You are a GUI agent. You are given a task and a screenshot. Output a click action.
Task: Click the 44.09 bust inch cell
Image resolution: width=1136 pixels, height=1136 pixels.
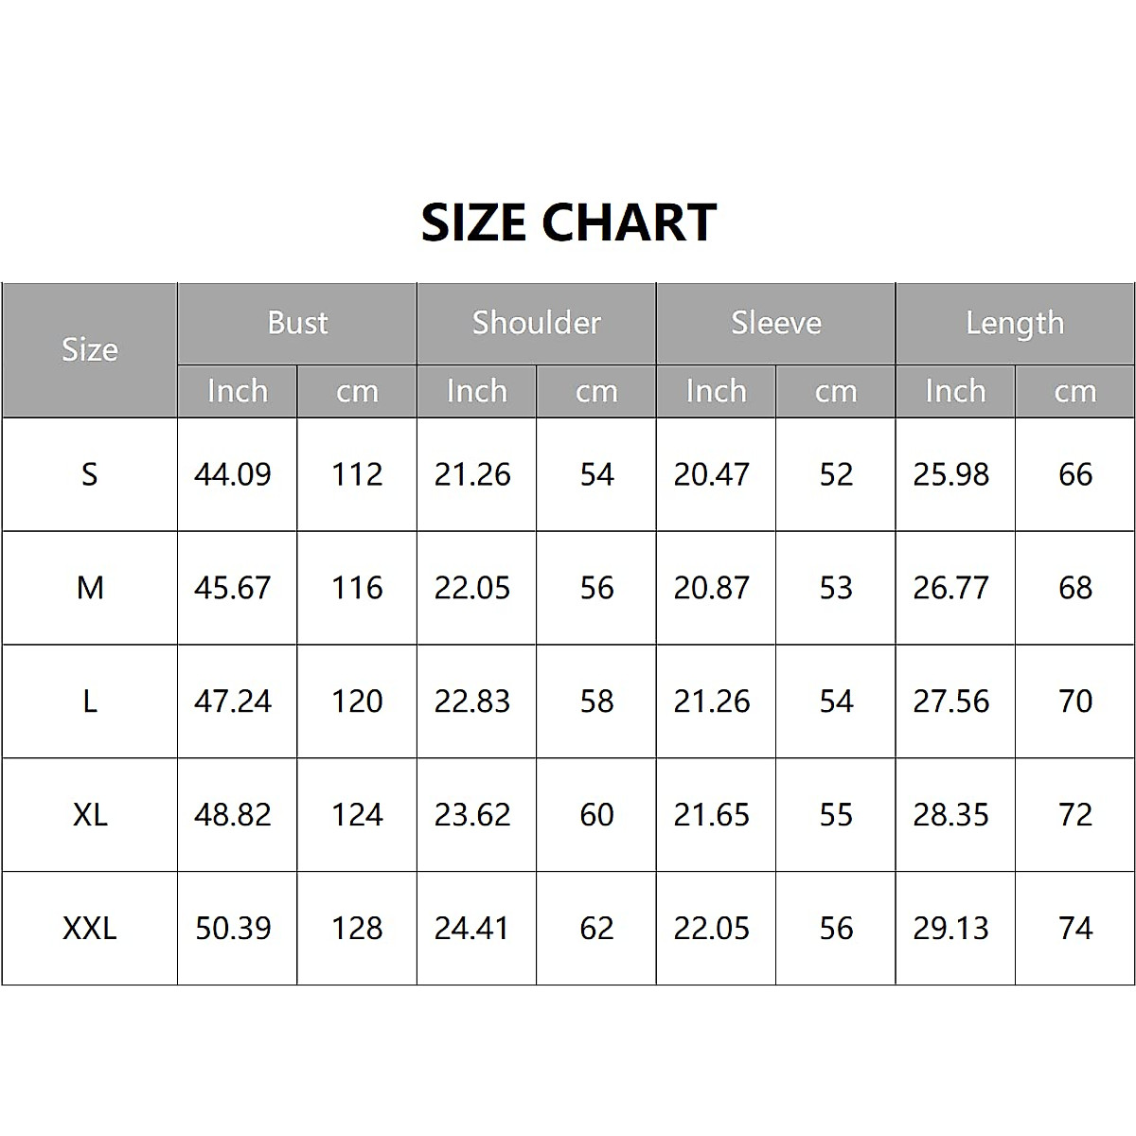tap(233, 474)
